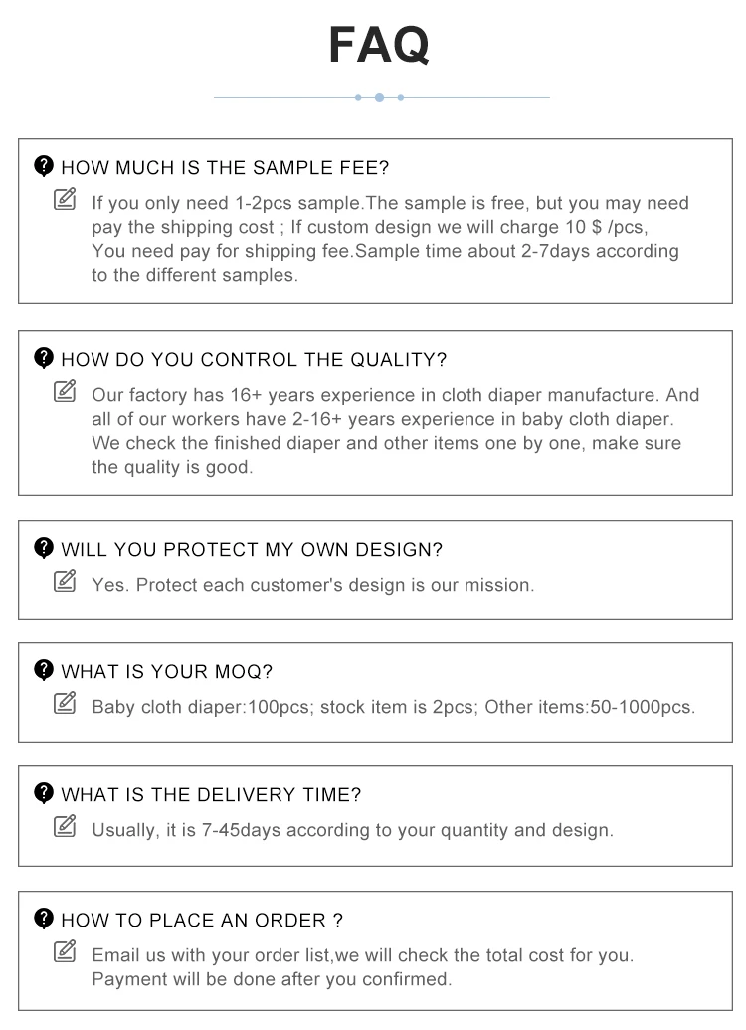746x1030 pixels.
Task: Click edit note icon beside MOQ answer
Action: 65,704
